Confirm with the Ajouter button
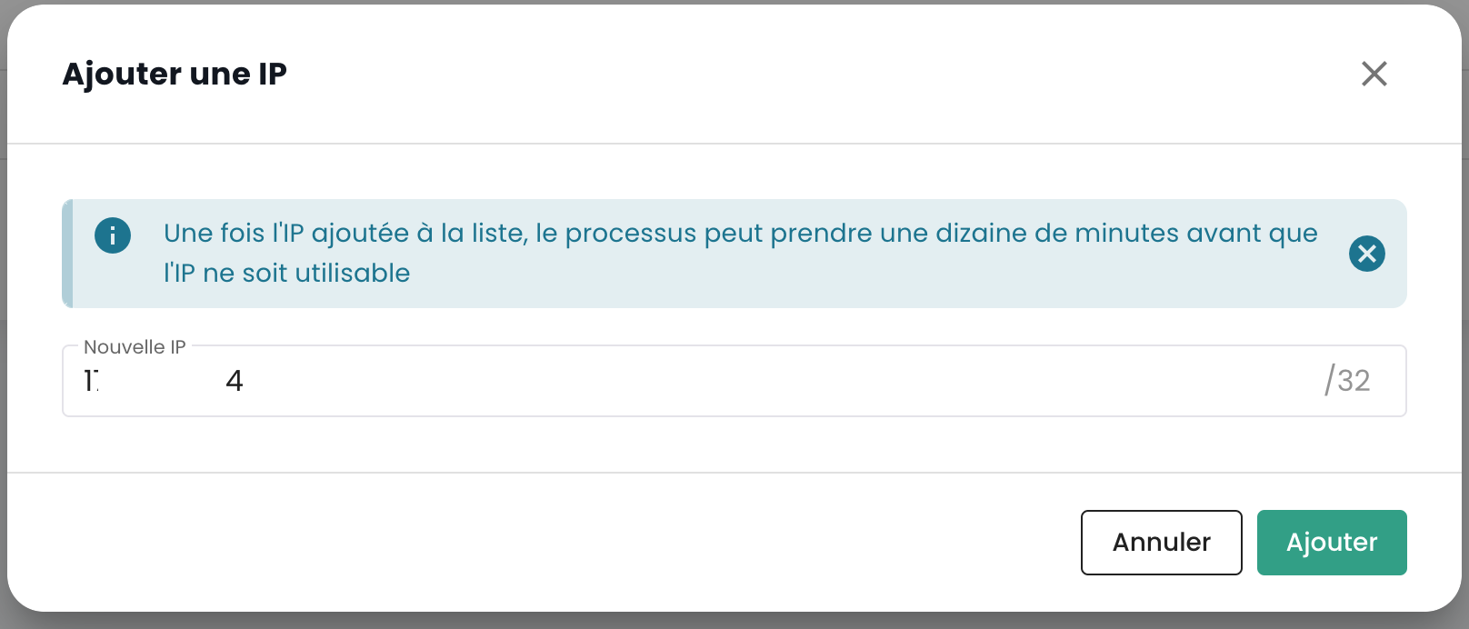The image size is (1469, 629). point(1331,543)
